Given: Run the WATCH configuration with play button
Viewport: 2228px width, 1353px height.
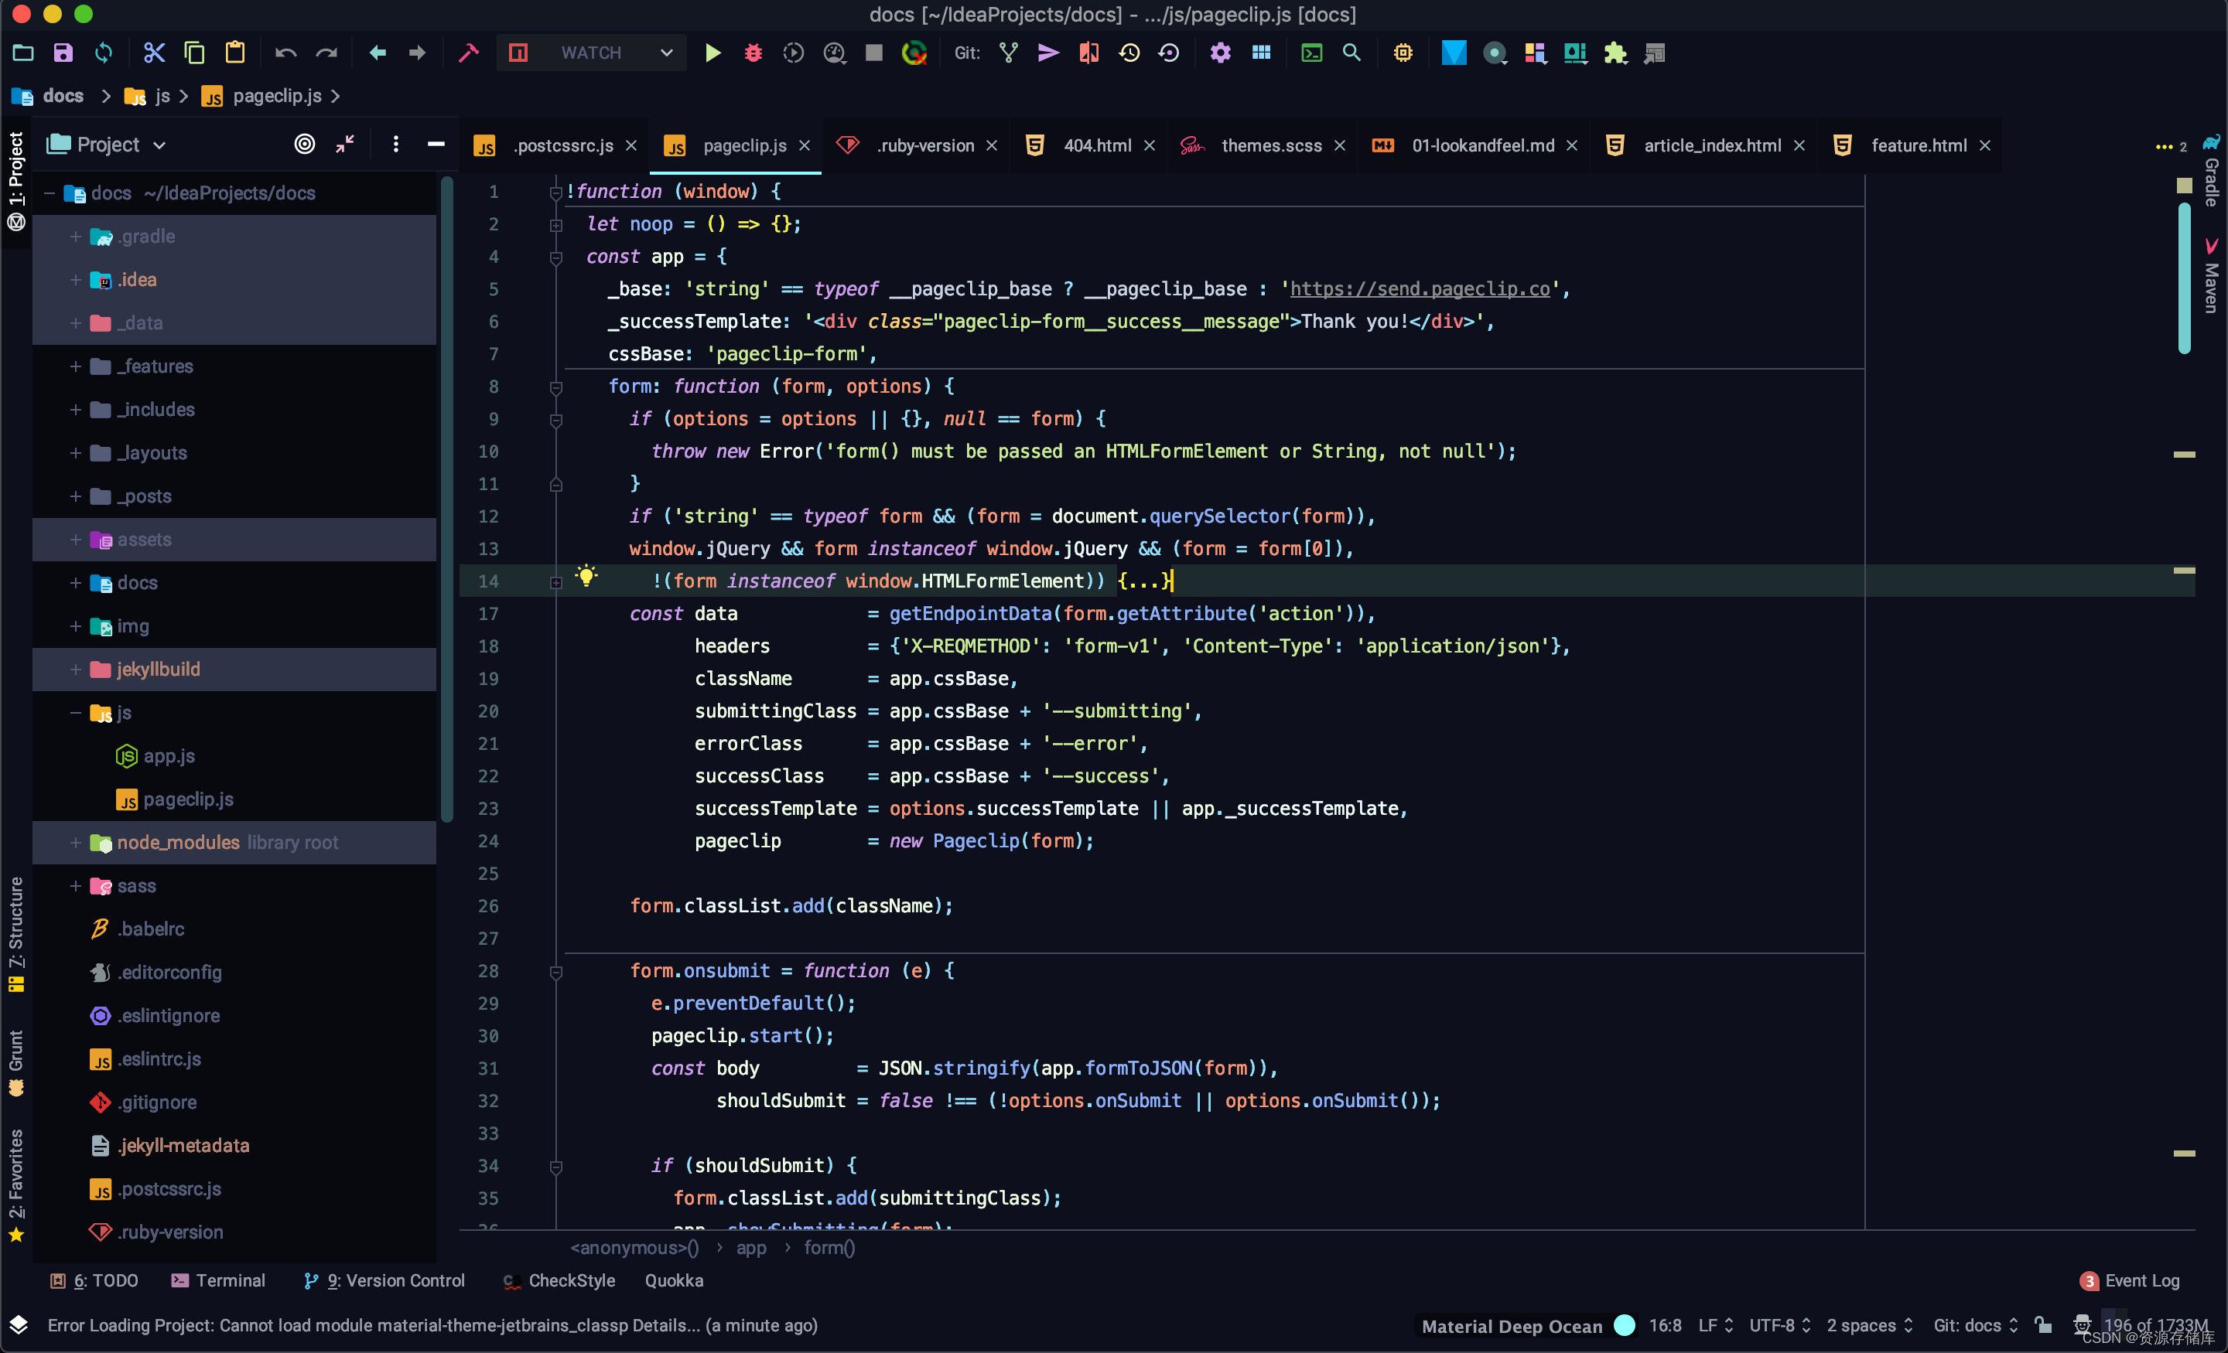Looking at the screenshot, I should pos(712,53).
